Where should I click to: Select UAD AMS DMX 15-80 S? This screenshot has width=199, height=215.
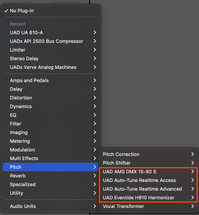(149, 172)
